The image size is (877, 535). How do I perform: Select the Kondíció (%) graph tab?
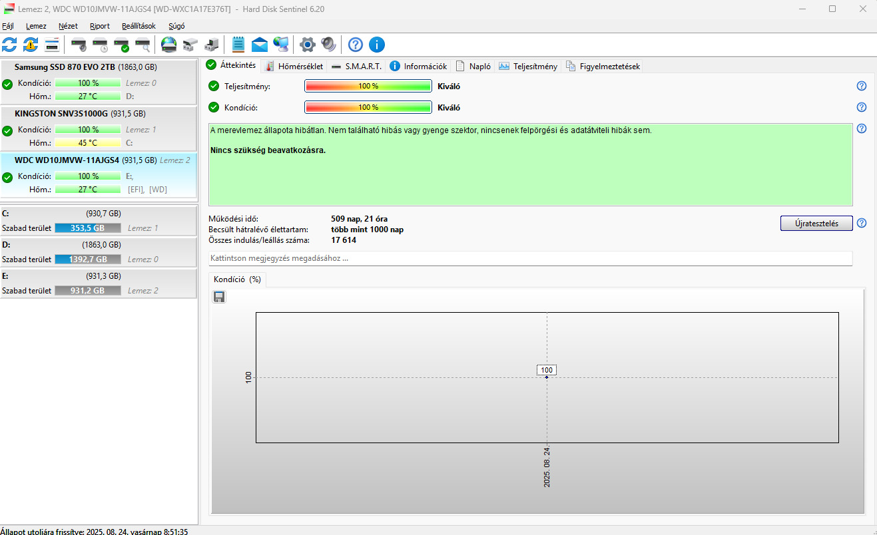237,279
